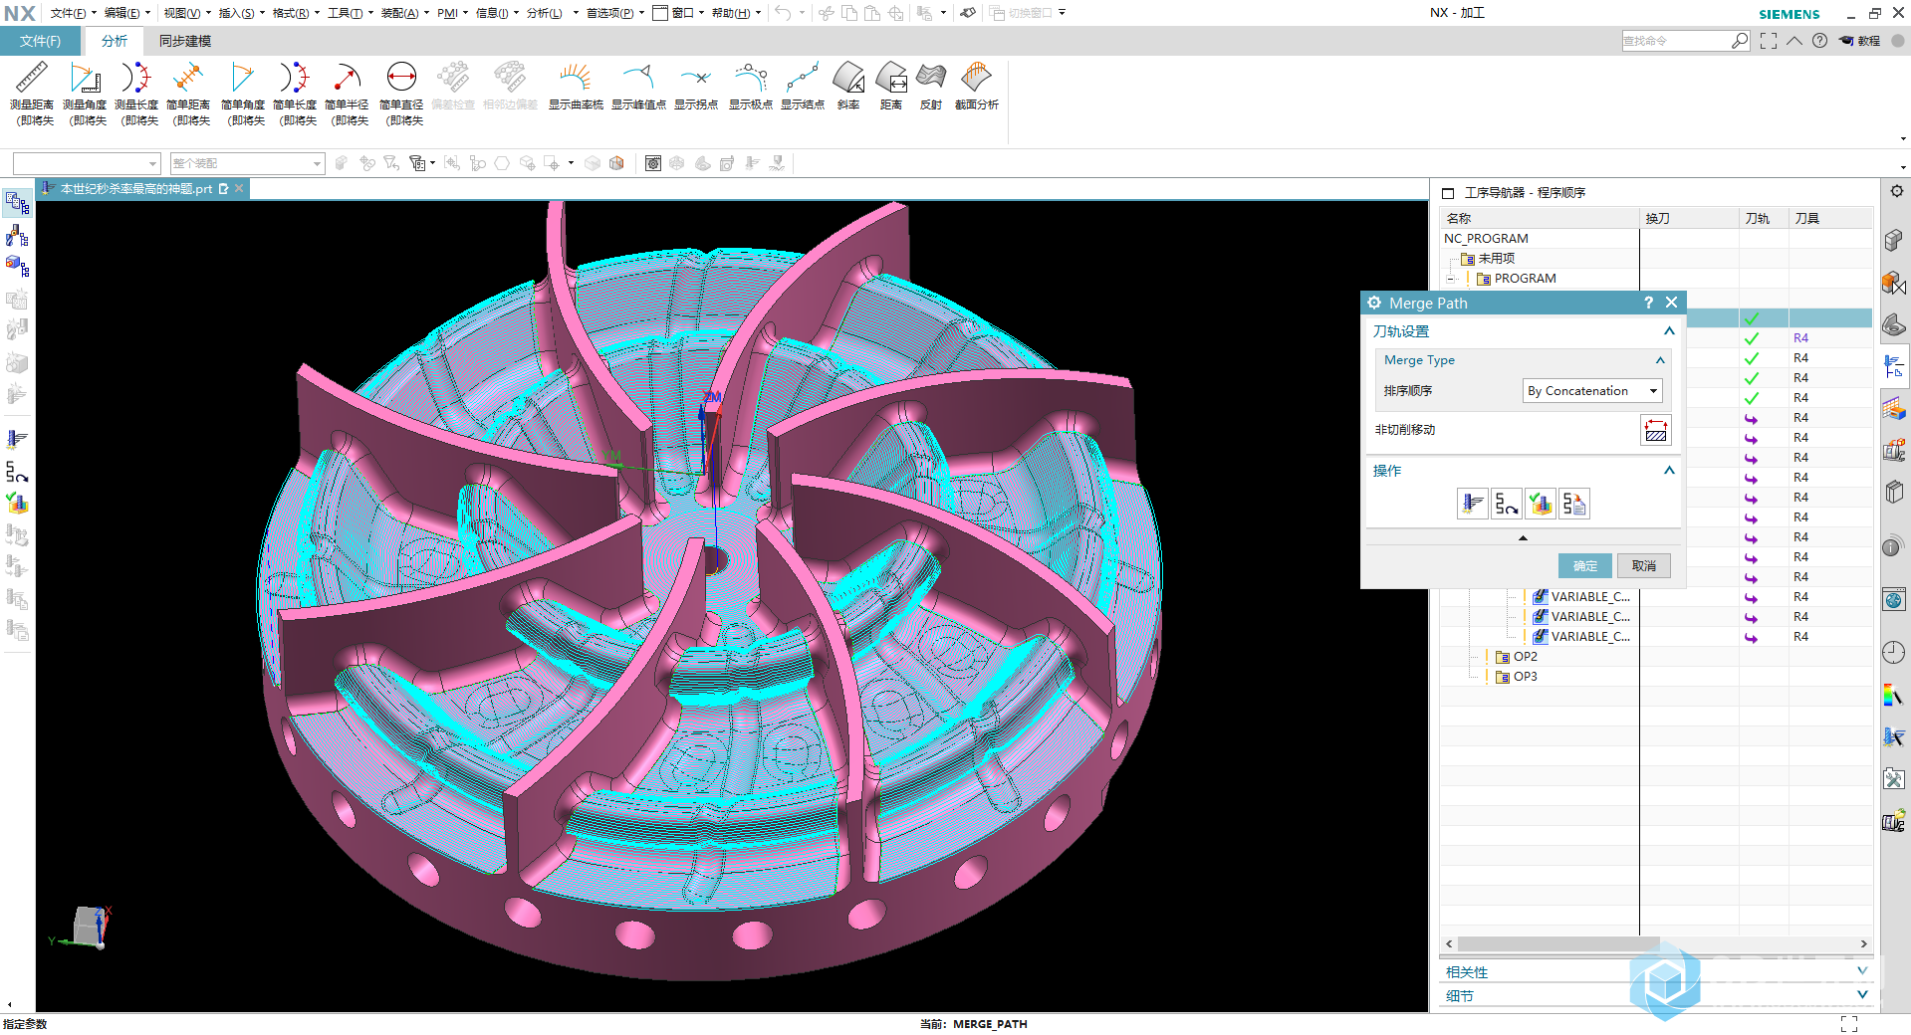The width and height of the screenshot is (1911, 1035).
Task: Collapse the PROGRAM tree node
Action: (1452, 279)
